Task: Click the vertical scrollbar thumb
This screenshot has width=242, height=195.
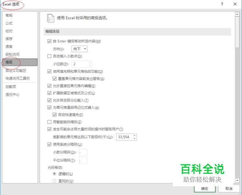Action: point(237,32)
